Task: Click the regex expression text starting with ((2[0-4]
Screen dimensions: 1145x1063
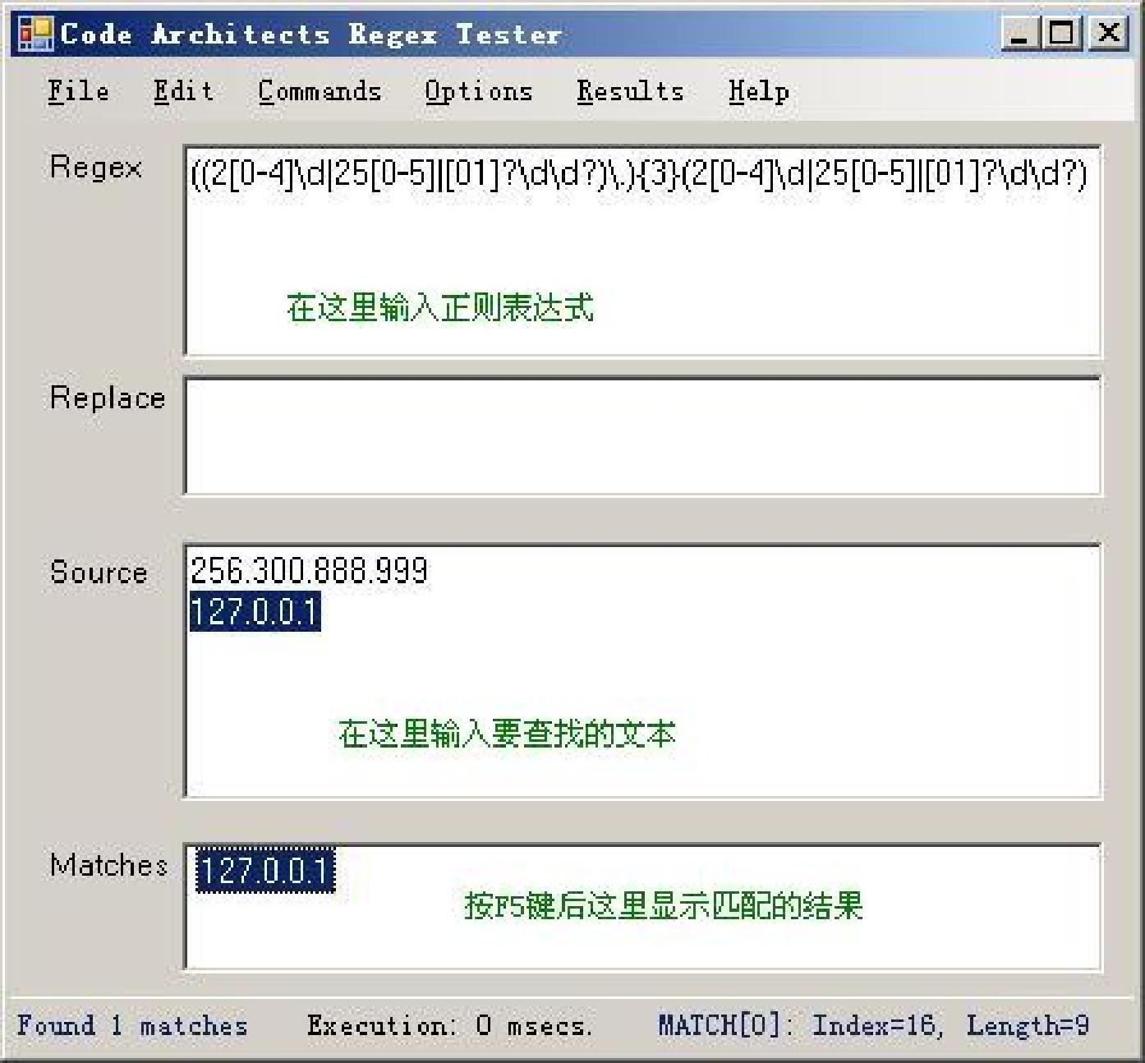Action: pos(639,173)
